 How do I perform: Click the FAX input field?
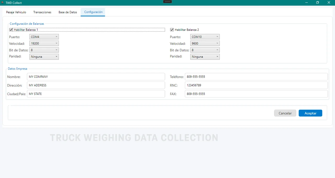click(x=256, y=94)
